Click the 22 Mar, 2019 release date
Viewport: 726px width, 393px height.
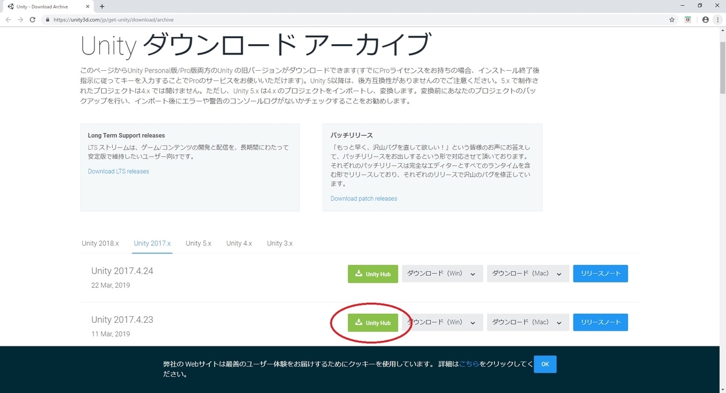(x=111, y=285)
